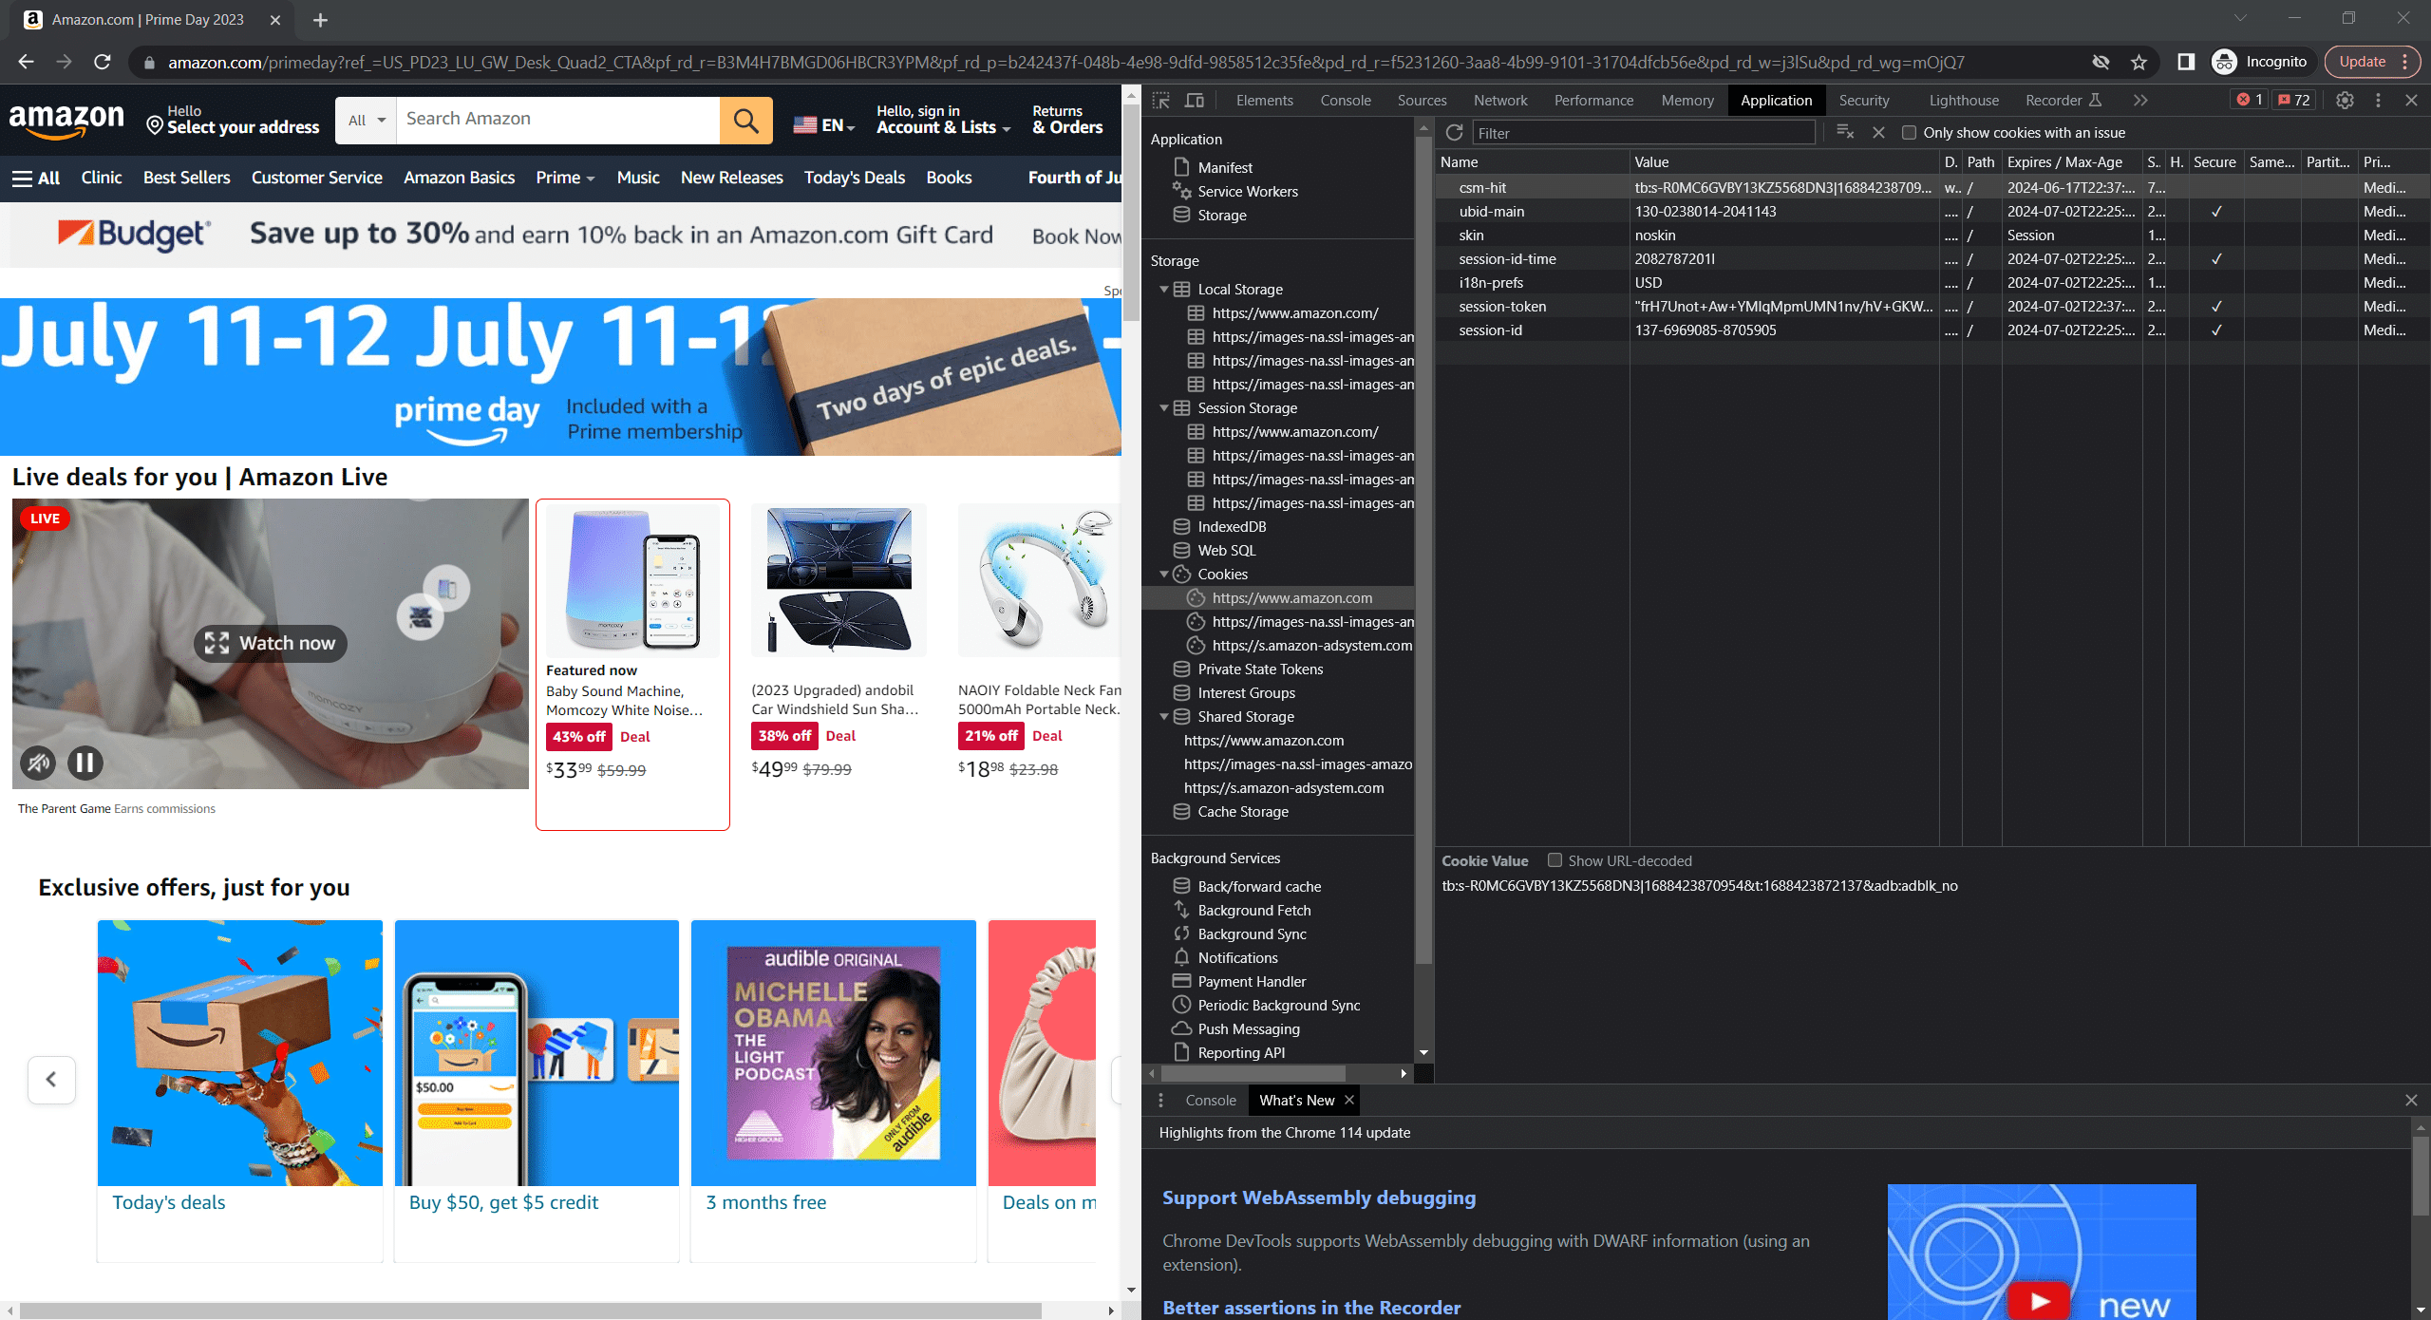This screenshot has height=1320, width=2431.
Task: Select the session-token cookie row
Action: tap(1933, 306)
